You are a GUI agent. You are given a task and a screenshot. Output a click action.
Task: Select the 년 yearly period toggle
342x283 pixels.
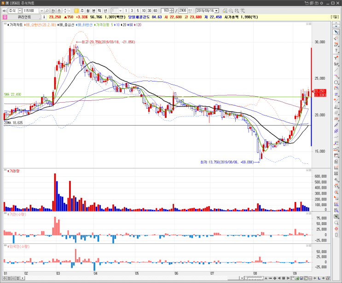105,11
